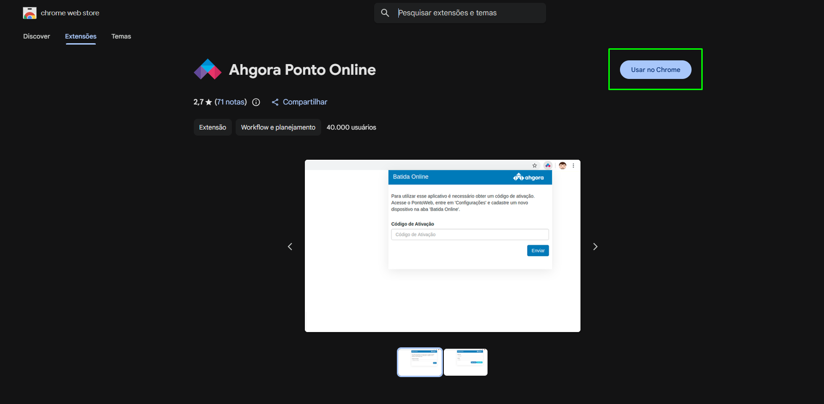This screenshot has width=824, height=404.
Task: Click the Compartilhar link
Action: 305,102
